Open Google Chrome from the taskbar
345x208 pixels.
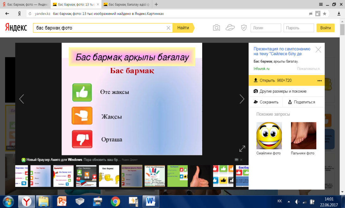tap(115, 201)
